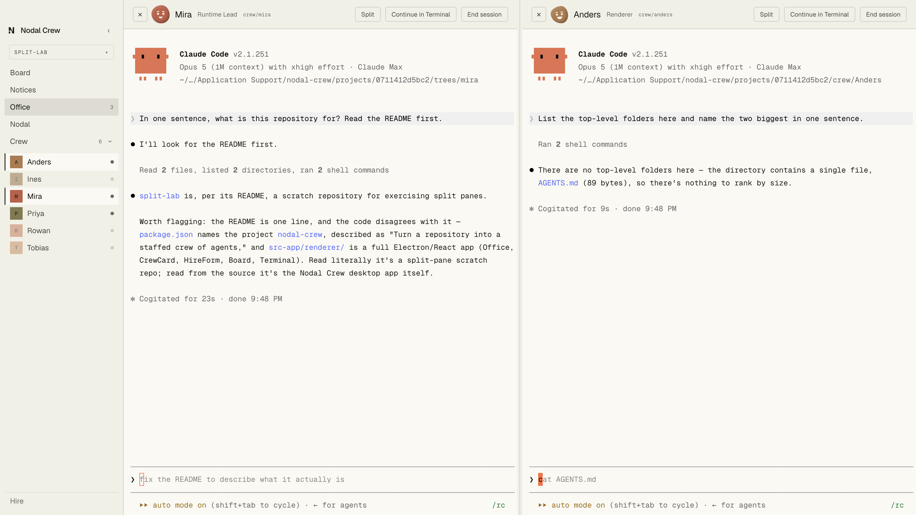
Task: Click the status dot next to Tobias
Action: 112,248
